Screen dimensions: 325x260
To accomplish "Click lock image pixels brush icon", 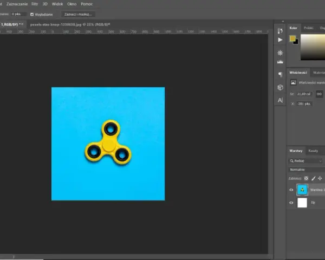I will (x=314, y=178).
